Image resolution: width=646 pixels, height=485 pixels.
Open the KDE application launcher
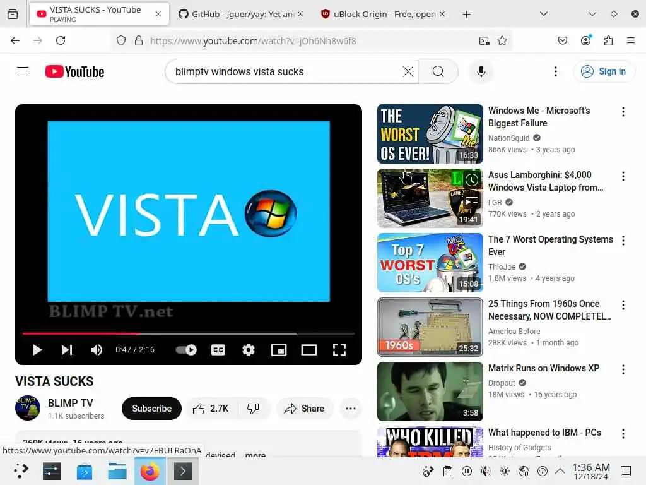pos(20,471)
